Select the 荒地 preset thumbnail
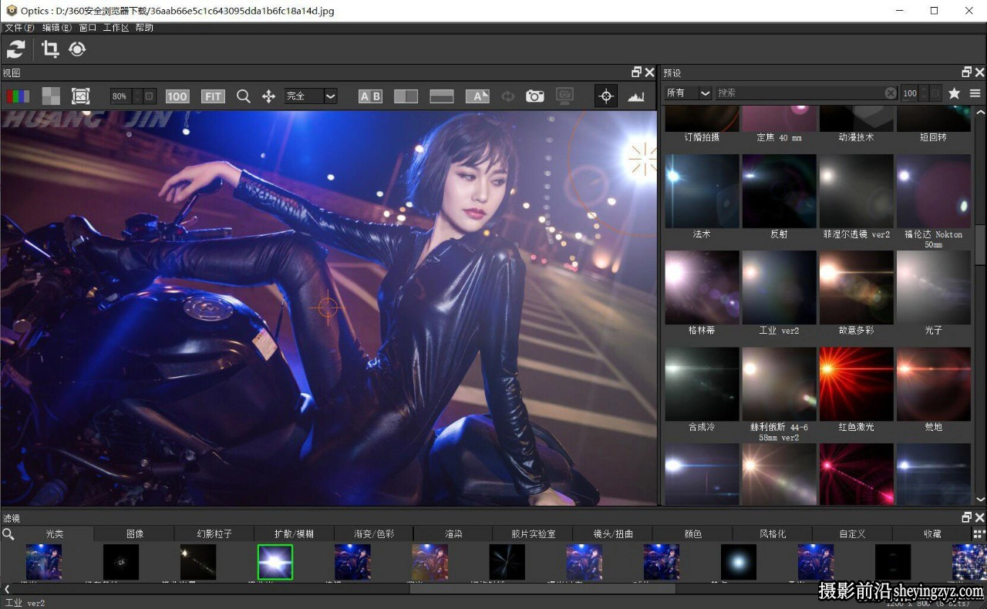 [933, 384]
